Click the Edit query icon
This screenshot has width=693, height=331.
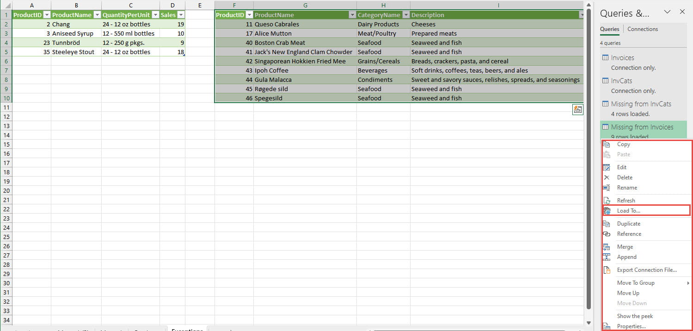607,167
